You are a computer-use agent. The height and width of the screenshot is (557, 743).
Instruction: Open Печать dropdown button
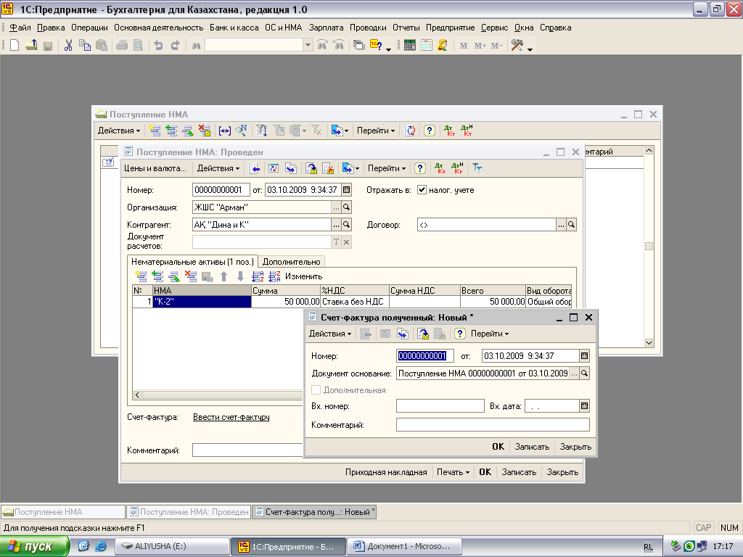click(453, 472)
